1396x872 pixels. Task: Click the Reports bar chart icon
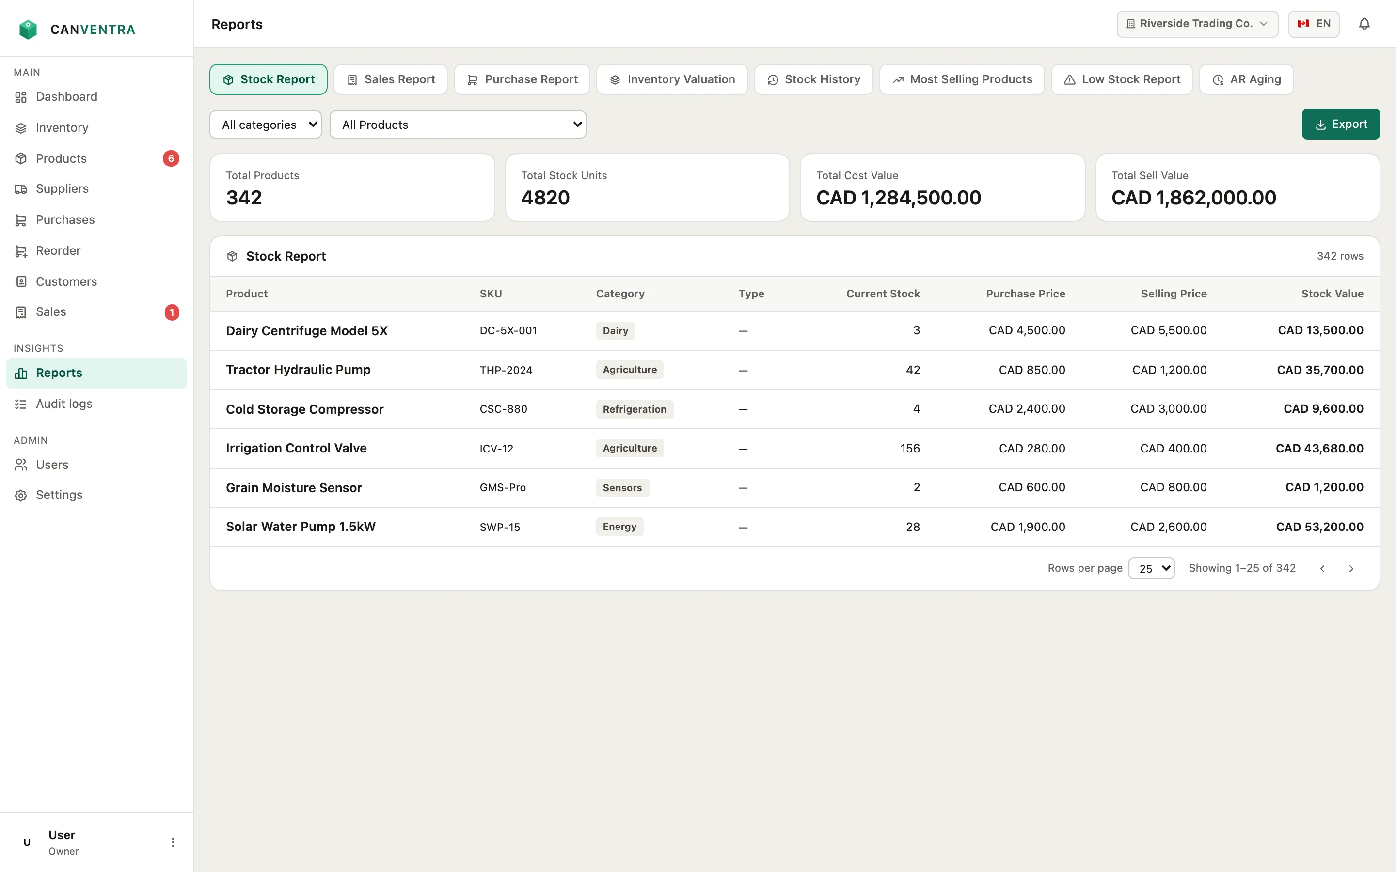(21, 373)
